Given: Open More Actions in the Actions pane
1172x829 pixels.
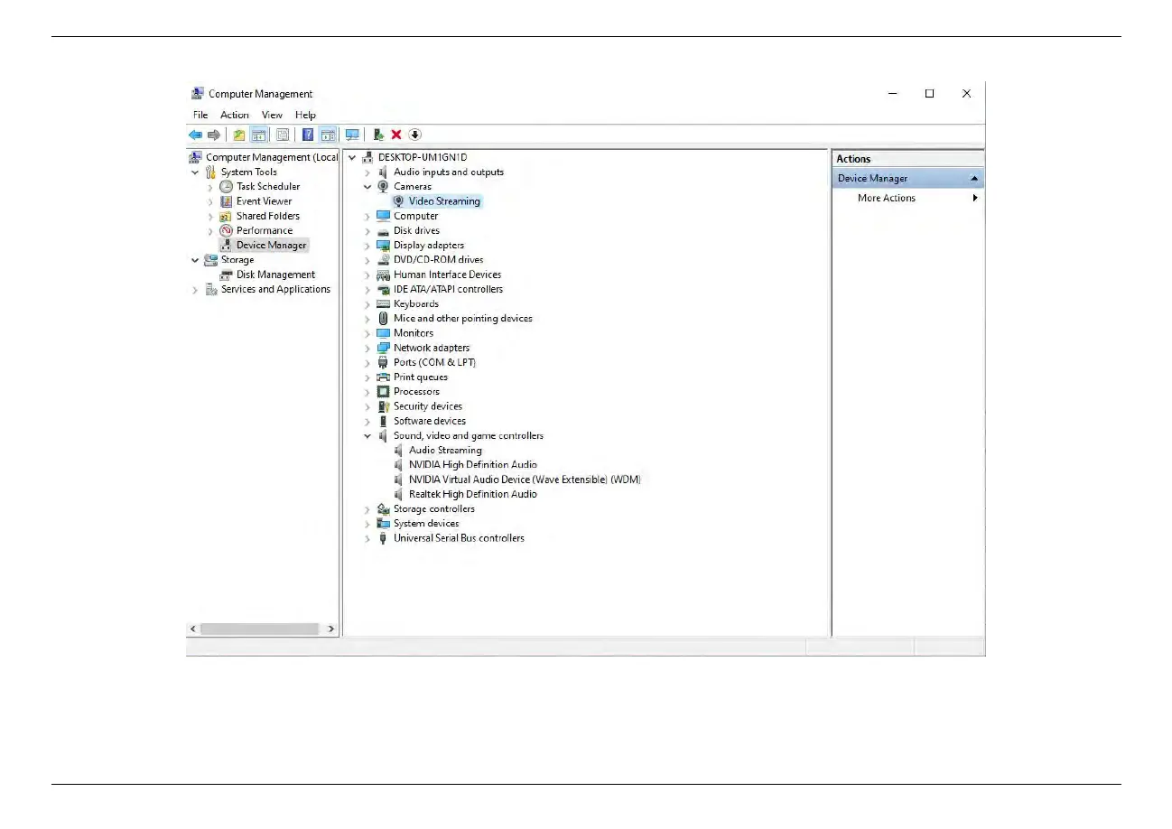Looking at the screenshot, I should click(886, 199).
